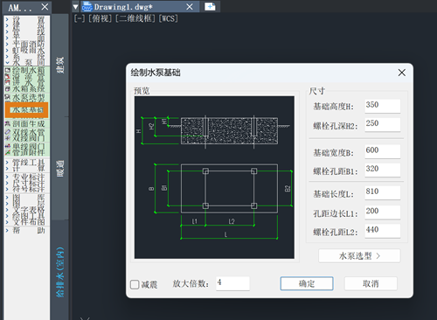Click the 螺栓孔距L2 field showing 440
This screenshot has height=320, width=437.
[x=383, y=231]
